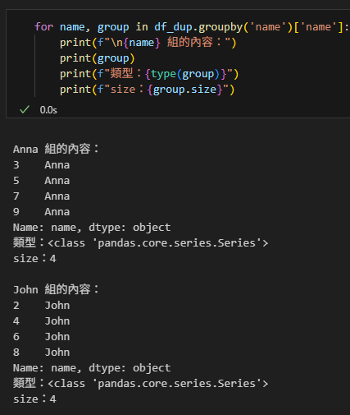This screenshot has width=350, height=415.
Task: Click output row '5 Anna'
Action: tap(41, 181)
